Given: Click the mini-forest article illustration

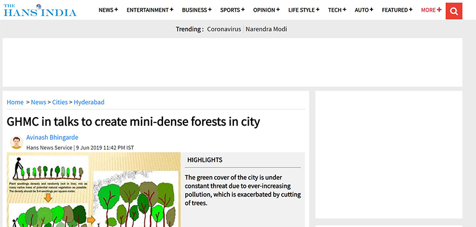Looking at the screenshot, I should point(94,190).
